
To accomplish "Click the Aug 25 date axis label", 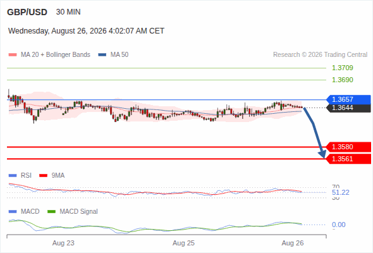I will pos(183,243).
